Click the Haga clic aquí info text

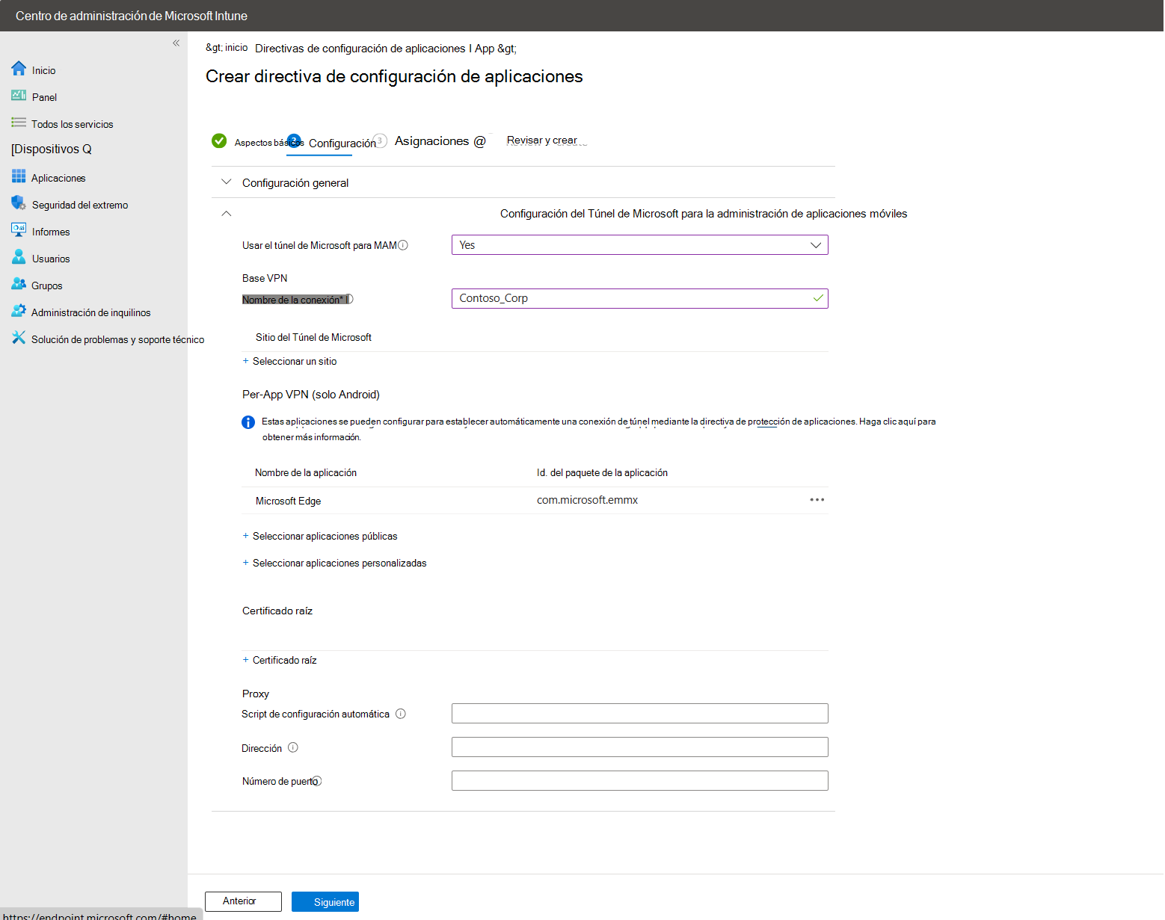coord(888,422)
